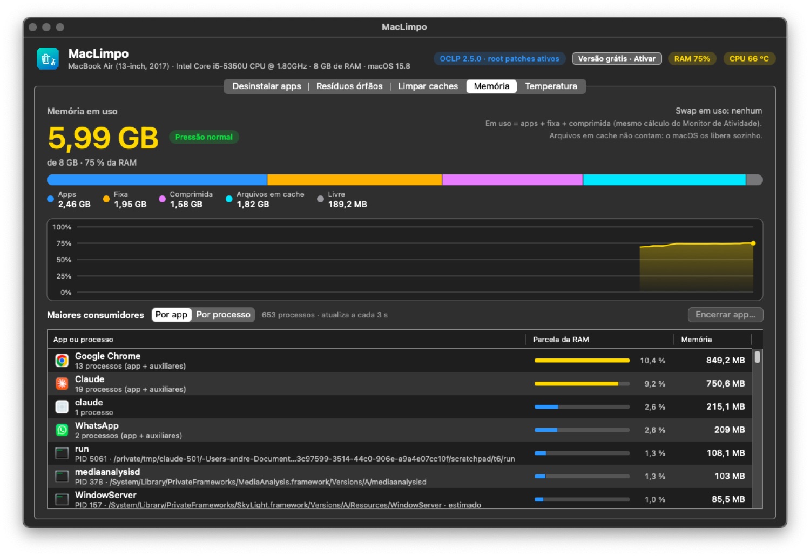Open the Limpar caches tab

coord(428,86)
